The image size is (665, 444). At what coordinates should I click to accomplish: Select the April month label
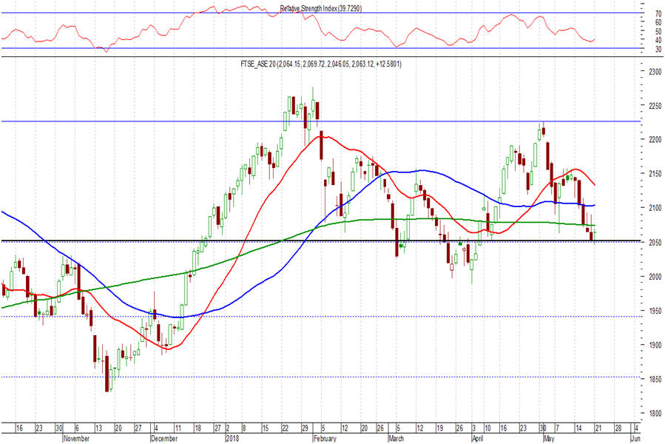[x=478, y=438]
